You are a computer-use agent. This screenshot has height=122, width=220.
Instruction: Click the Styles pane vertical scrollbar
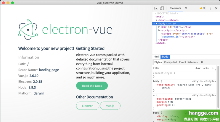219,87
